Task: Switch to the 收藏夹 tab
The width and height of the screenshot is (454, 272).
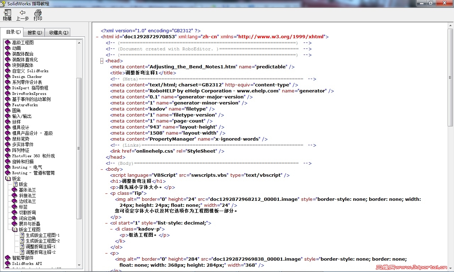Action: pyautogui.click(x=57, y=32)
